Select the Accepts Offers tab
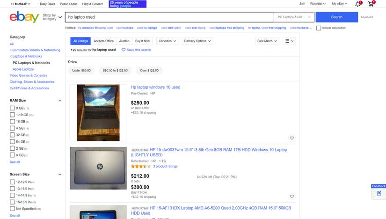The width and height of the screenshot is (386, 219). [104, 41]
